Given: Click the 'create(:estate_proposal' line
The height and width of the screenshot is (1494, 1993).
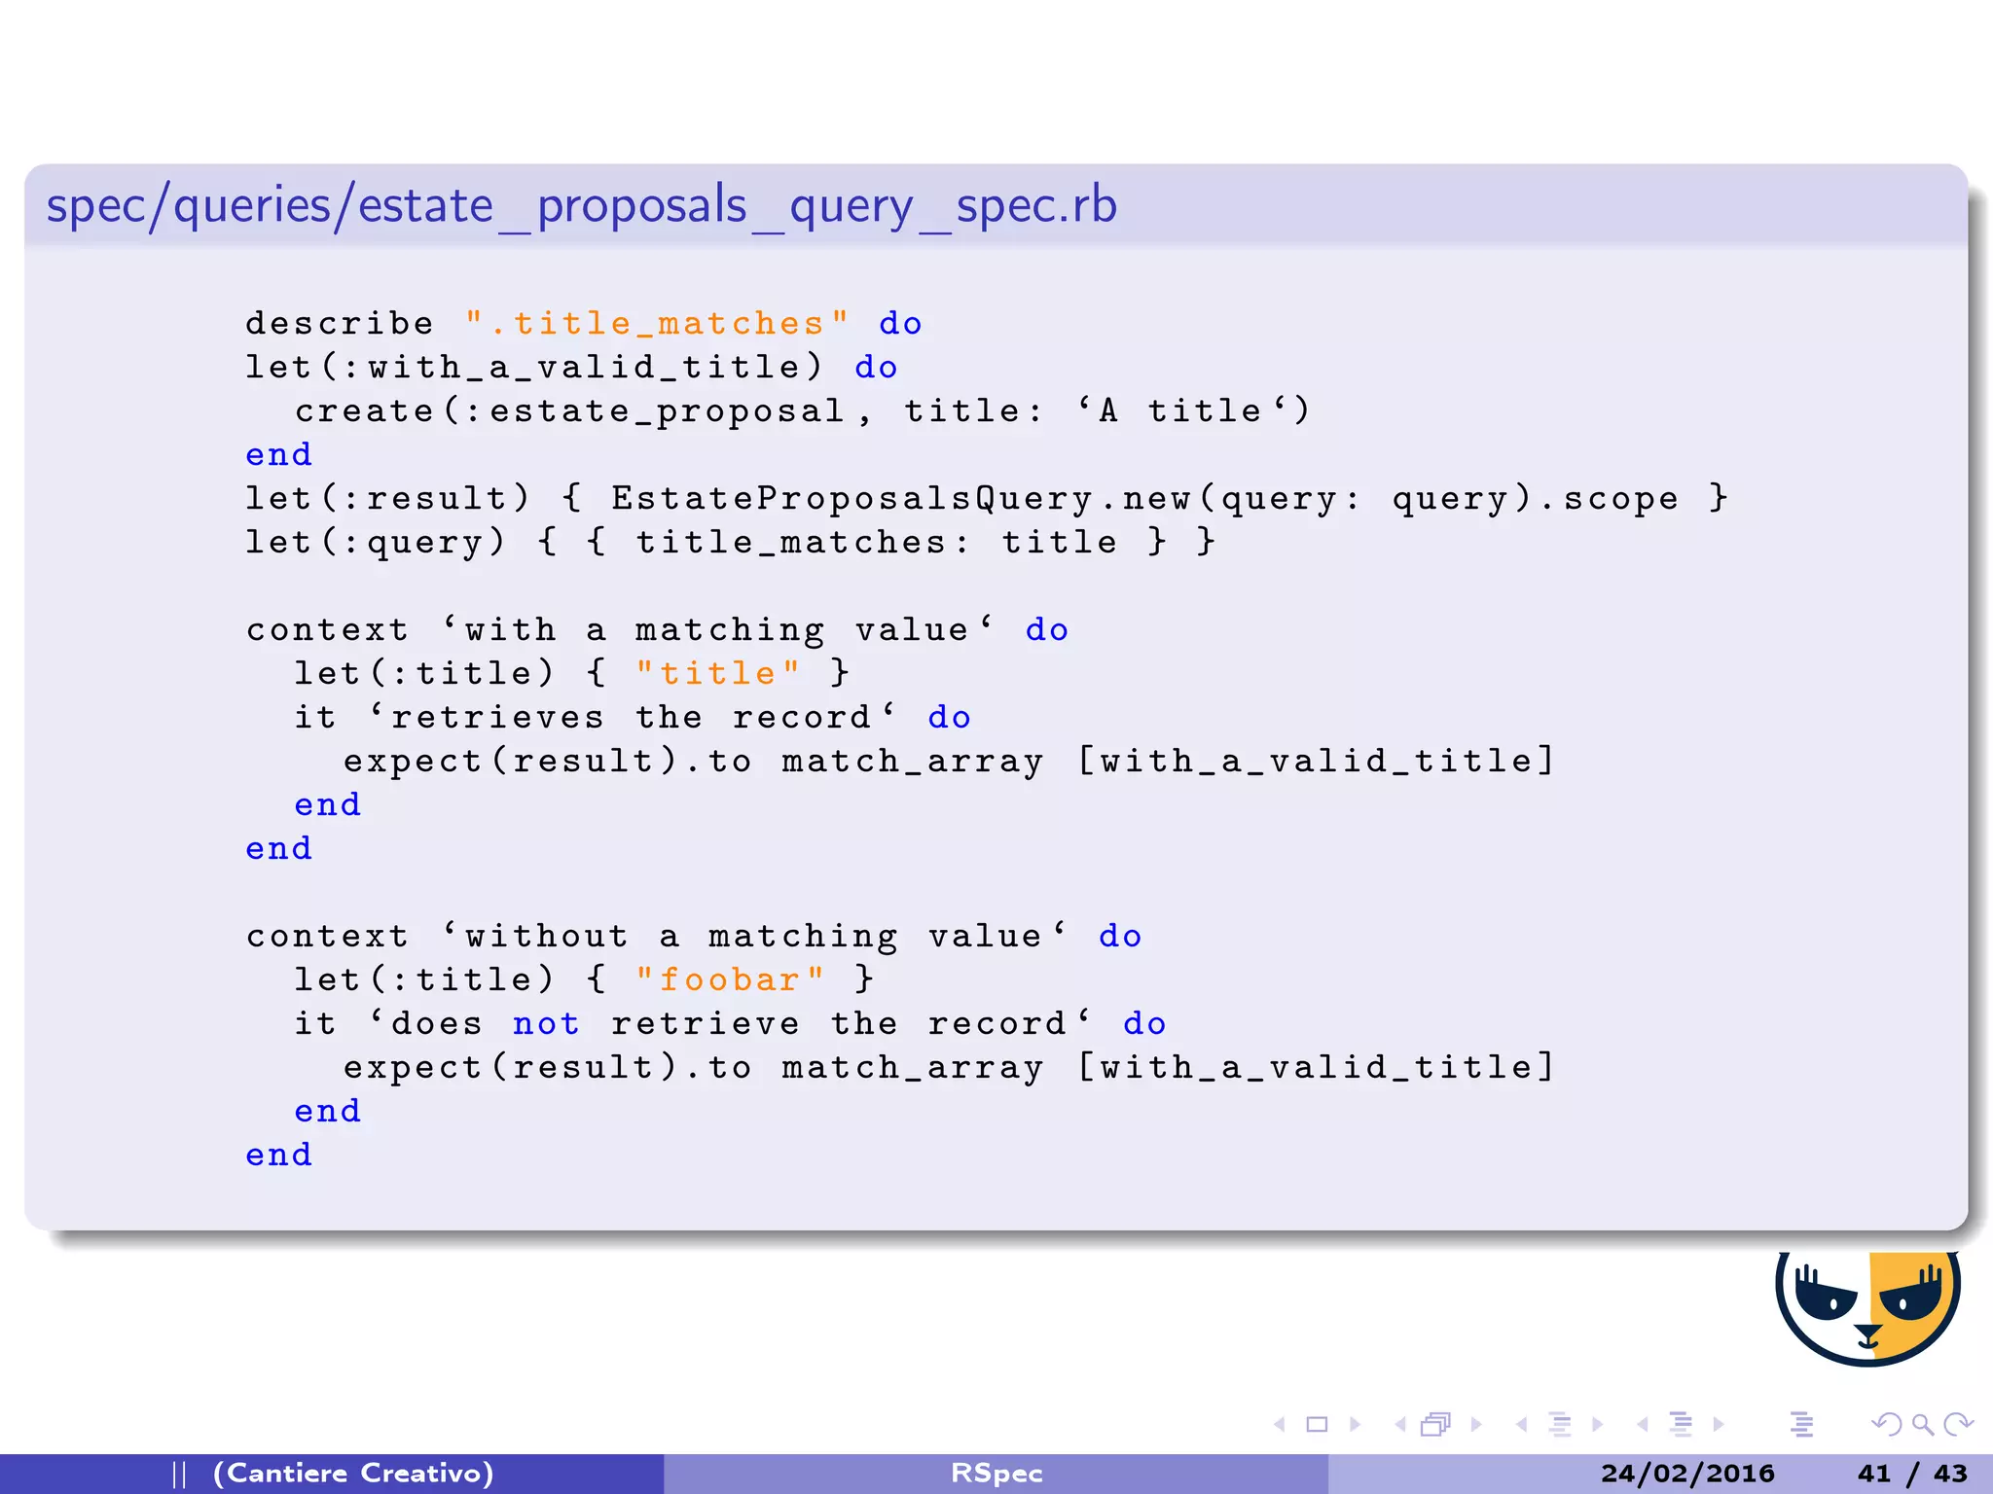Looking at the screenshot, I should click(x=803, y=411).
